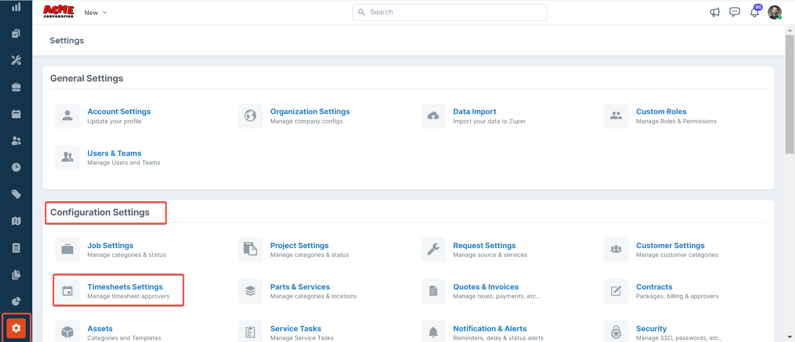The width and height of the screenshot is (795, 342).
Task: Open Custom Roles settings
Action: [x=661, y=112]
